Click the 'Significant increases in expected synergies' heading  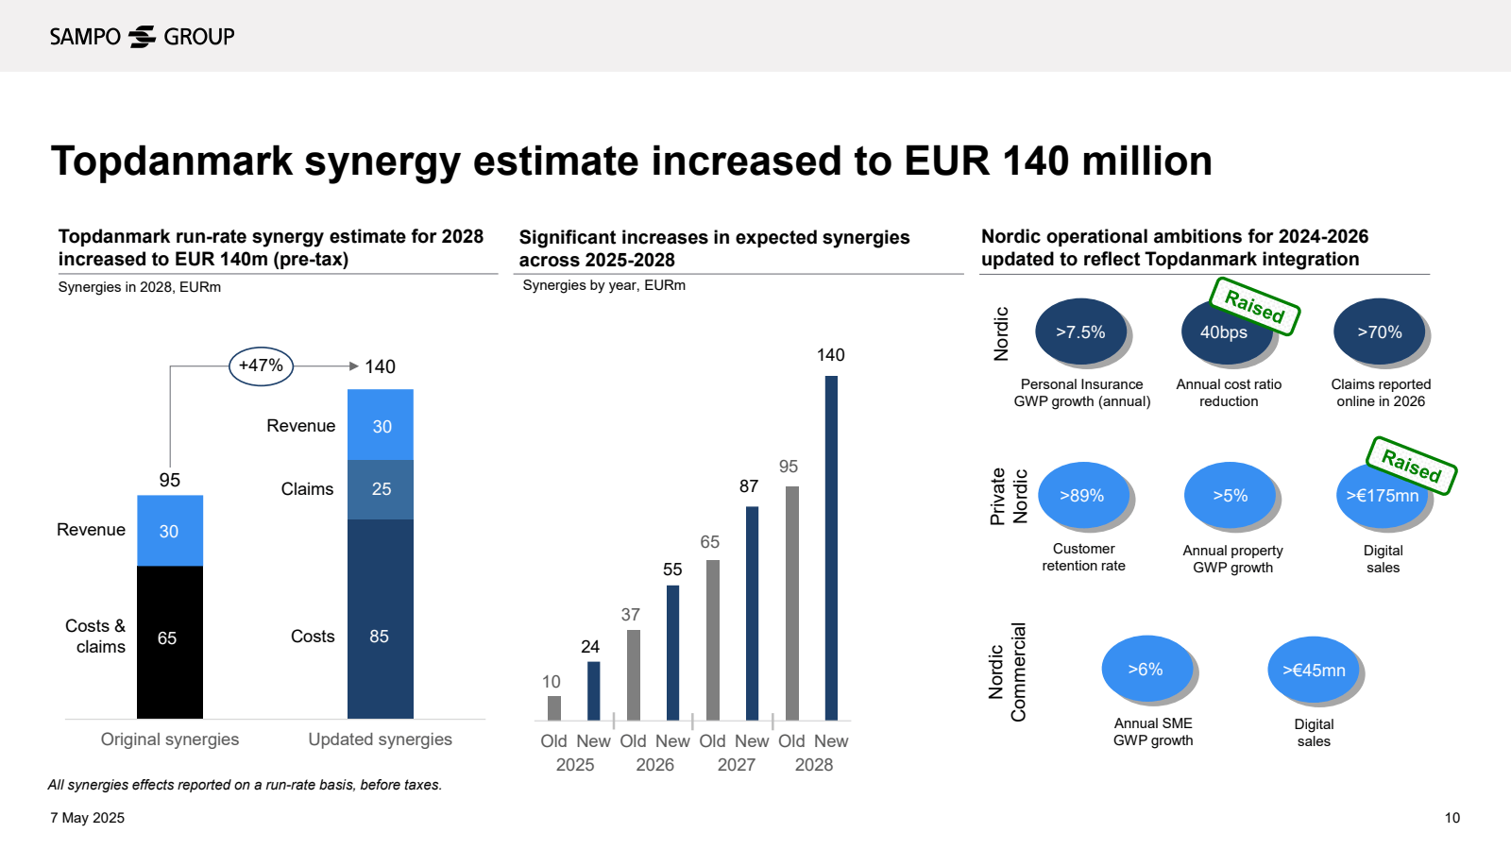click(x=715, y=248)
